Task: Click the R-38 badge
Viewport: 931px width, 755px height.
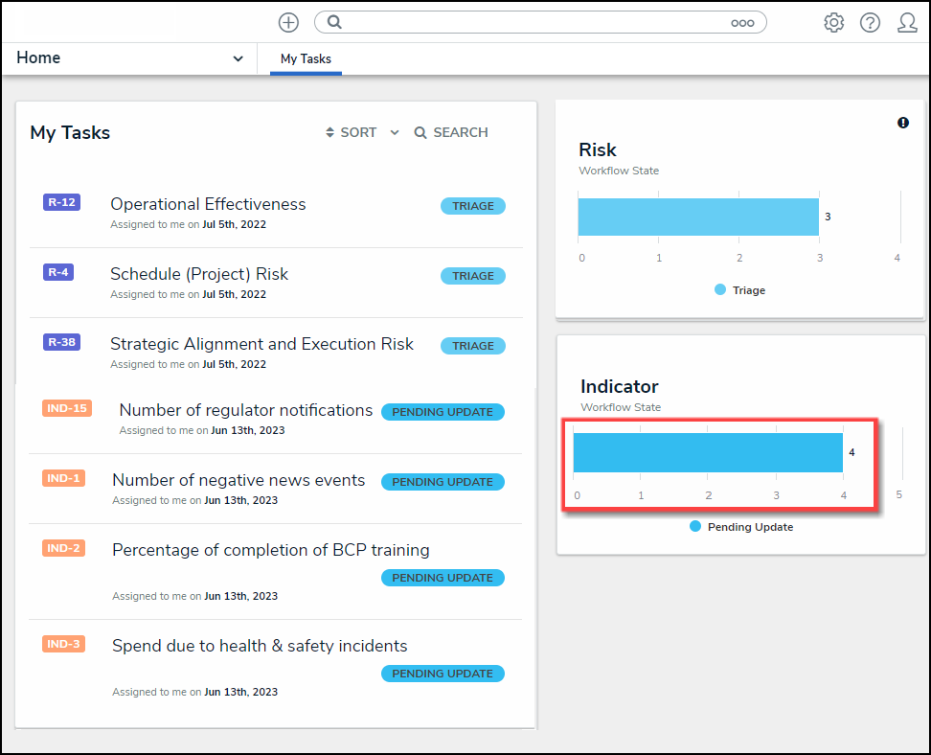Action: coord(61,342)
